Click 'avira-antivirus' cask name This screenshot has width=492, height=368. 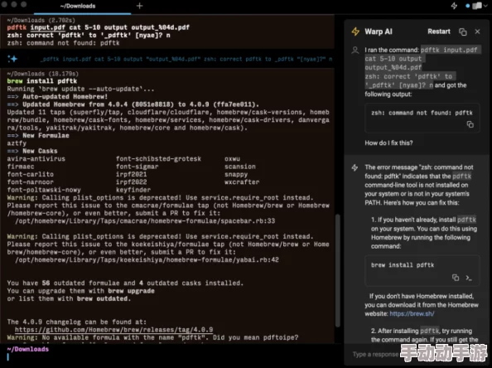36,158
